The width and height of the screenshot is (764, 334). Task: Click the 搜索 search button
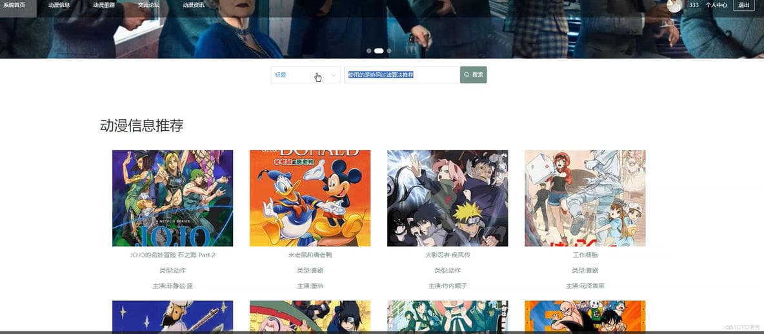[x=473, y=75]
